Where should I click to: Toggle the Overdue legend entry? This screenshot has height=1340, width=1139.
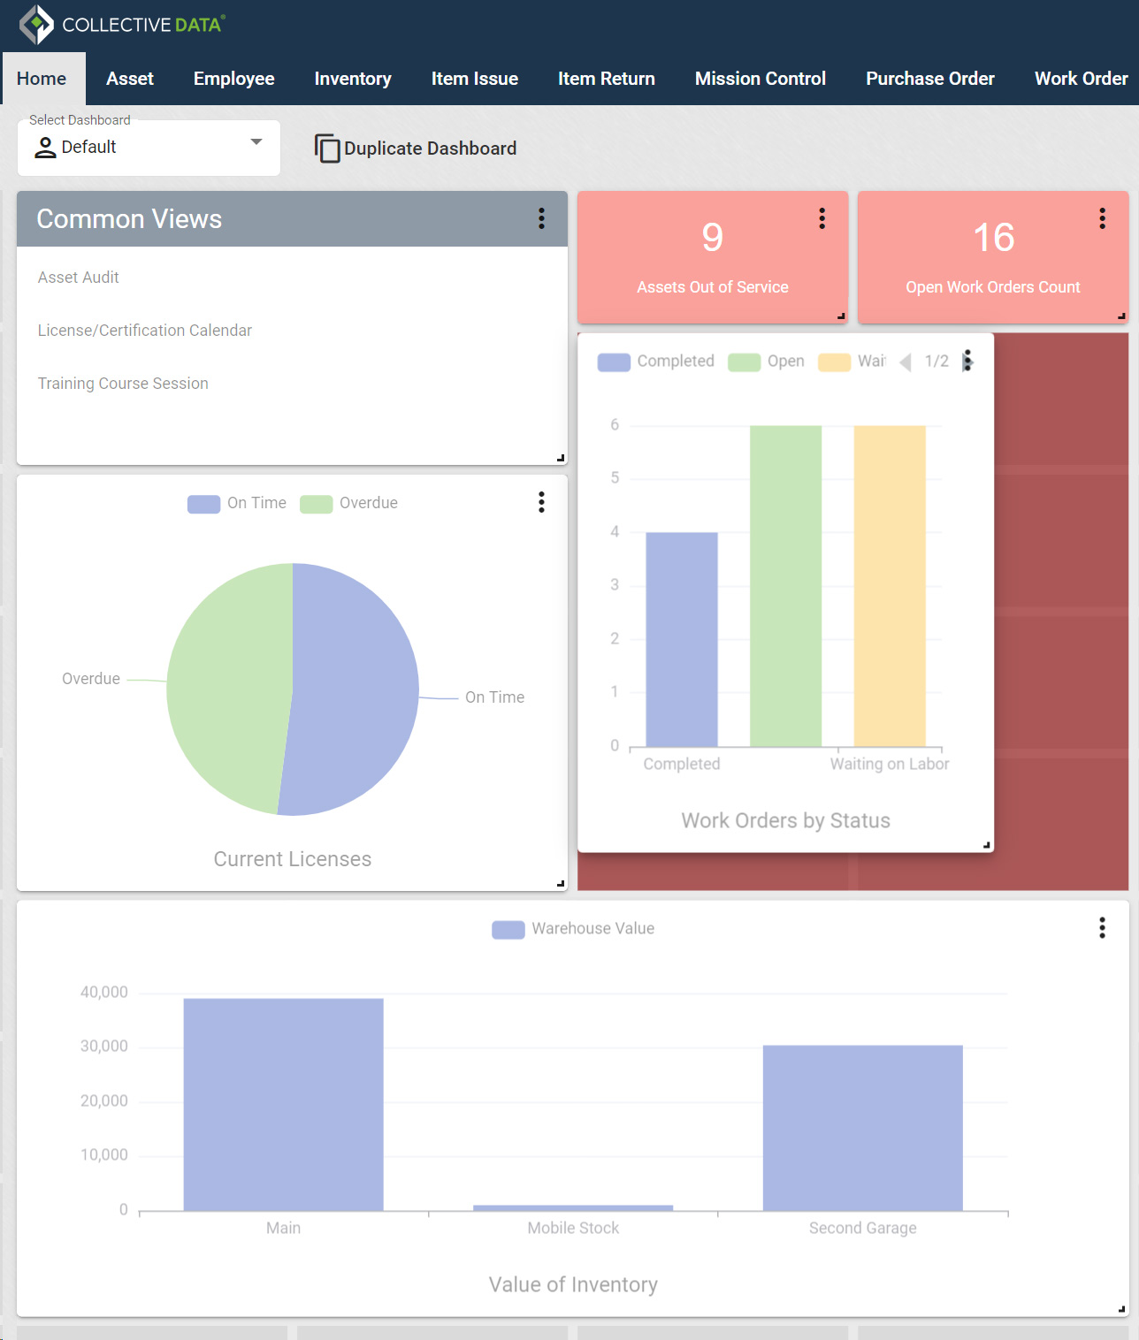coord(349,503)
